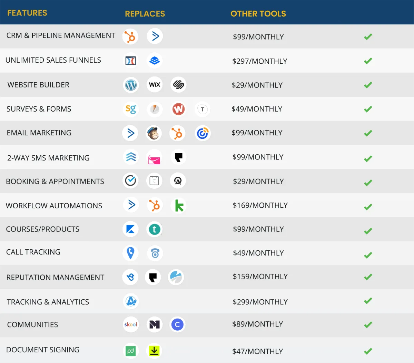Click the green checkmark for CRM & Pipeline Management
The image size is (414, 363).
tap(368, 37)
